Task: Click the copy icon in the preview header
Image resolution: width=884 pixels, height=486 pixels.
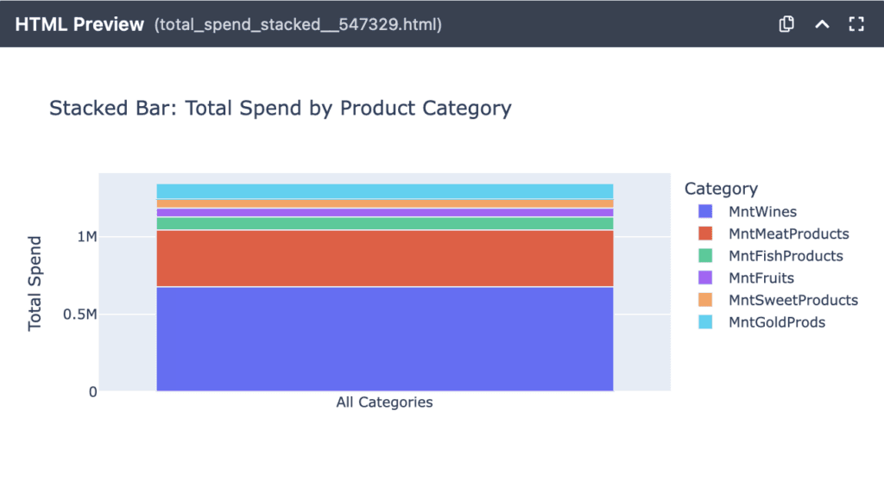Action: pyautogui.click(x=786, y=24)
